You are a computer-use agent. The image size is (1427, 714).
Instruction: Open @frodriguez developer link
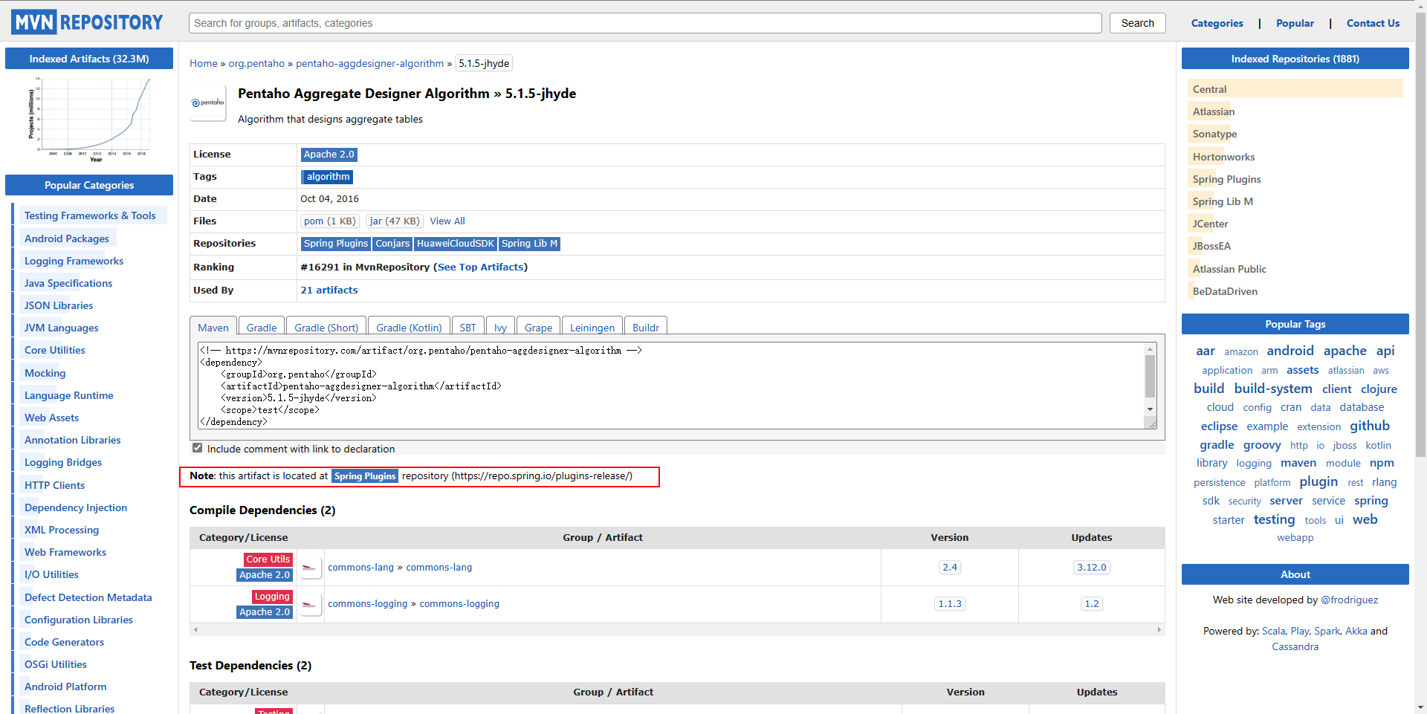pos(1349,600)
